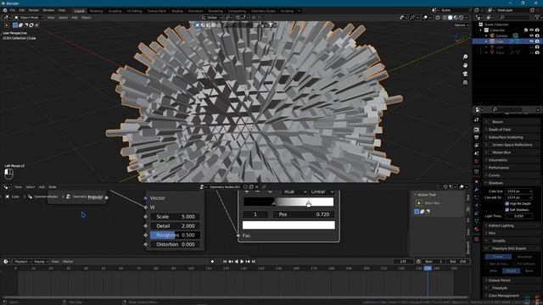The width and height of the screenshot is (543, 305).
Task: Click the Pos 0.720 field in color ramp
Action: pyautogui.click(x=304, y=214)
